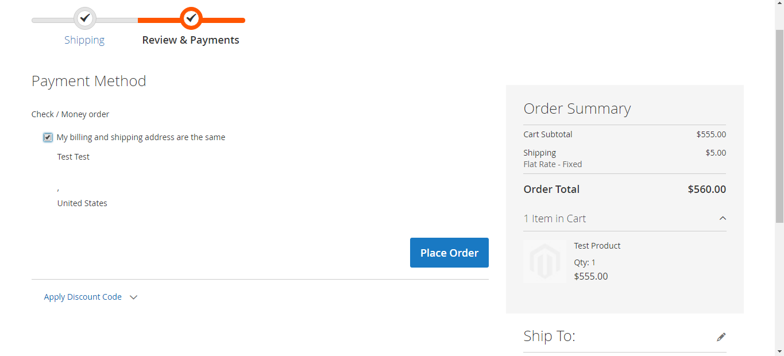
Task: Open discount entry via chevron beside Apply Discount Code
Action: pos(133,297)
